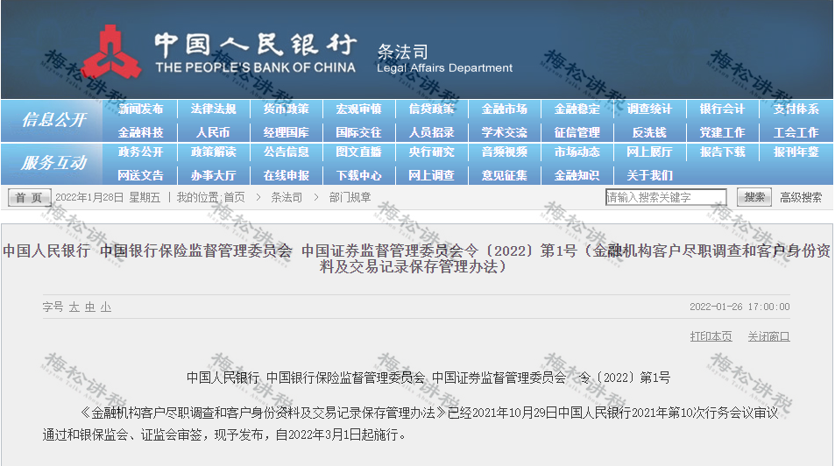Open the 金融科技 link
The image size is (835, 466).
pos(140,132)
